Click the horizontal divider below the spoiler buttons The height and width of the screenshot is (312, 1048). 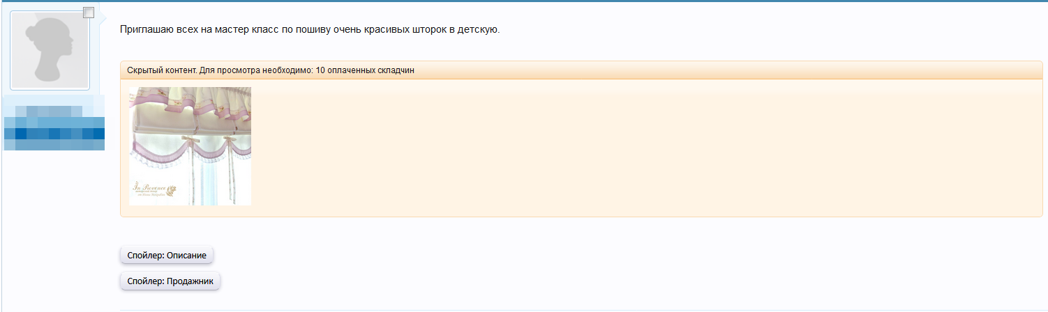(x=581, y=309)
